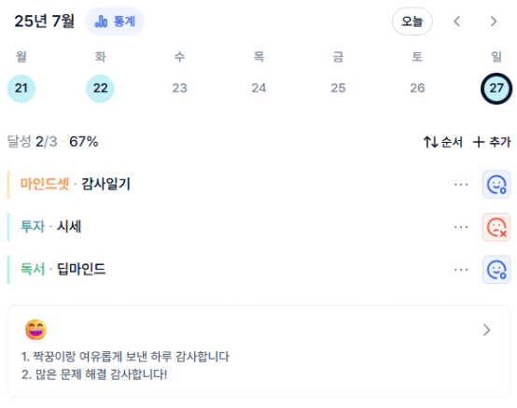Open more options for 감사일기

tap(461, 184)
